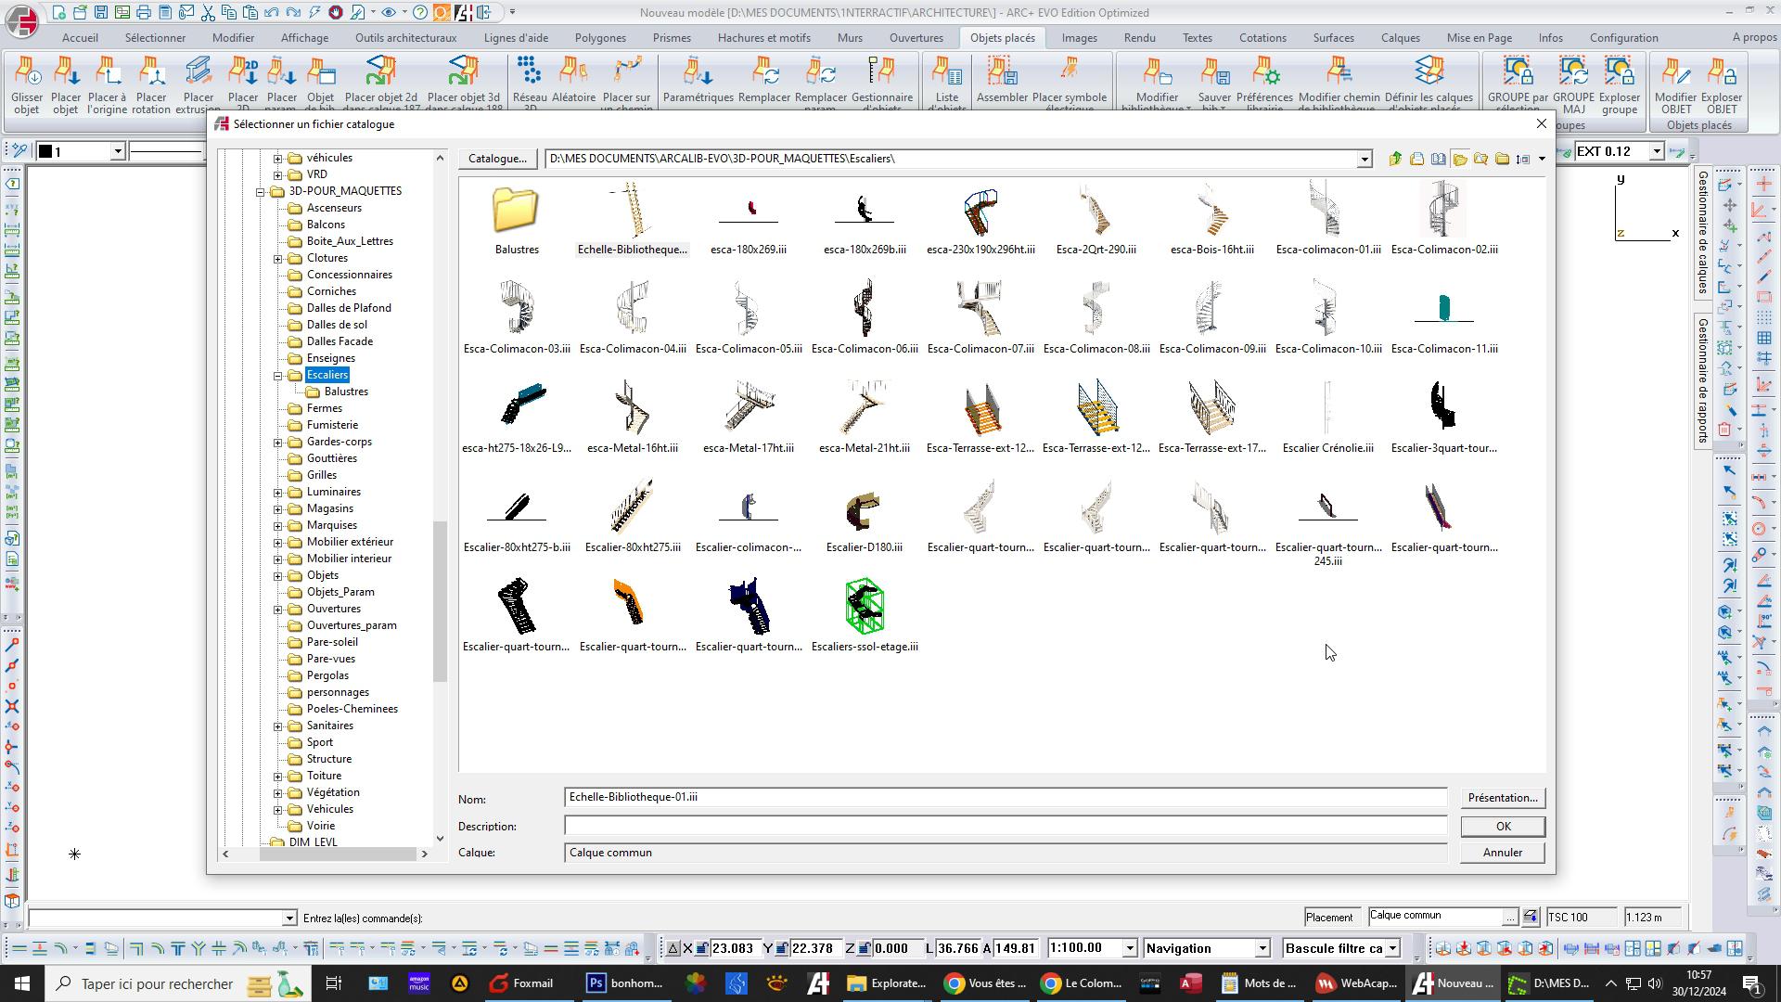Click the folder search icon
This screenshot has width=1781, height=1002.
pyautogui.click(x=1480, y=159)
